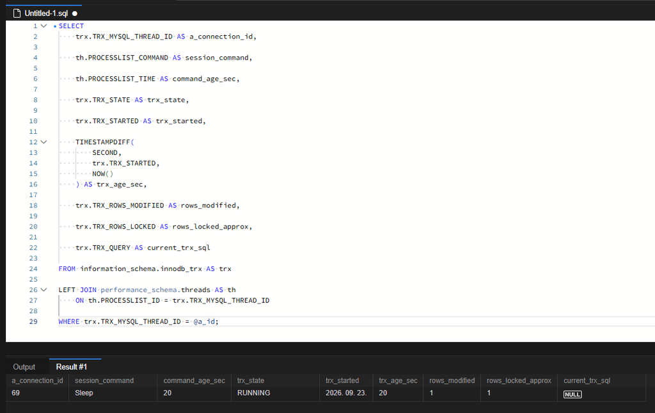Click trx.TRX_ROWS_LOCKED on line 20
The image size is (655, 413).
[116, 227]
